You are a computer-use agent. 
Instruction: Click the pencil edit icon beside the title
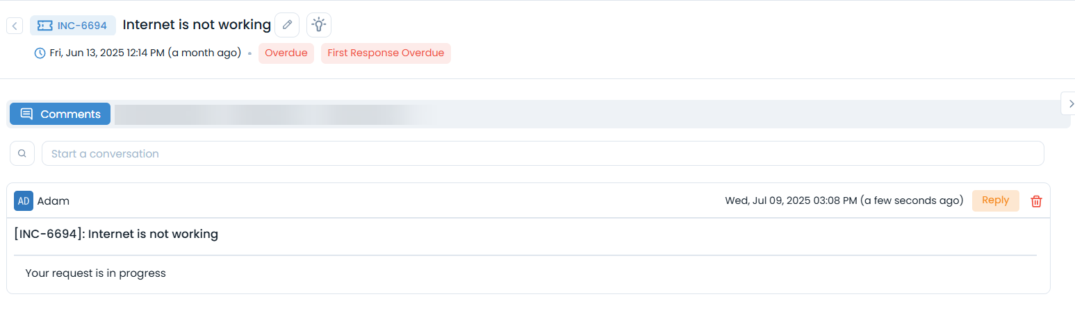pos(287,25)
